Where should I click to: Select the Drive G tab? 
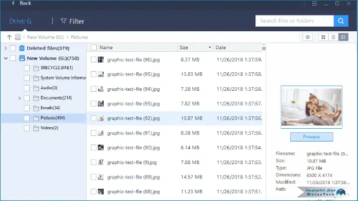(x=21, y=21)
